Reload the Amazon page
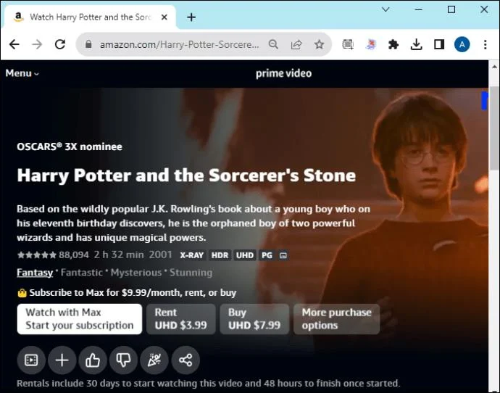The height and width of the screenshot is (393, 500). click(60, 44)
